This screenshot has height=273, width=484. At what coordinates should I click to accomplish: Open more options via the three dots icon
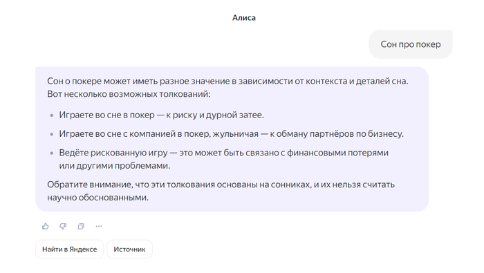tap(99, 227)
